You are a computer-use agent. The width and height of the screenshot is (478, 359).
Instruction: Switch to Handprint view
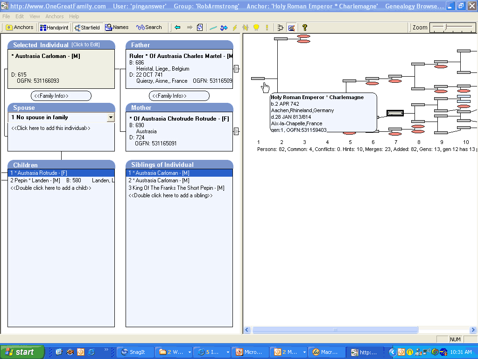54,28
